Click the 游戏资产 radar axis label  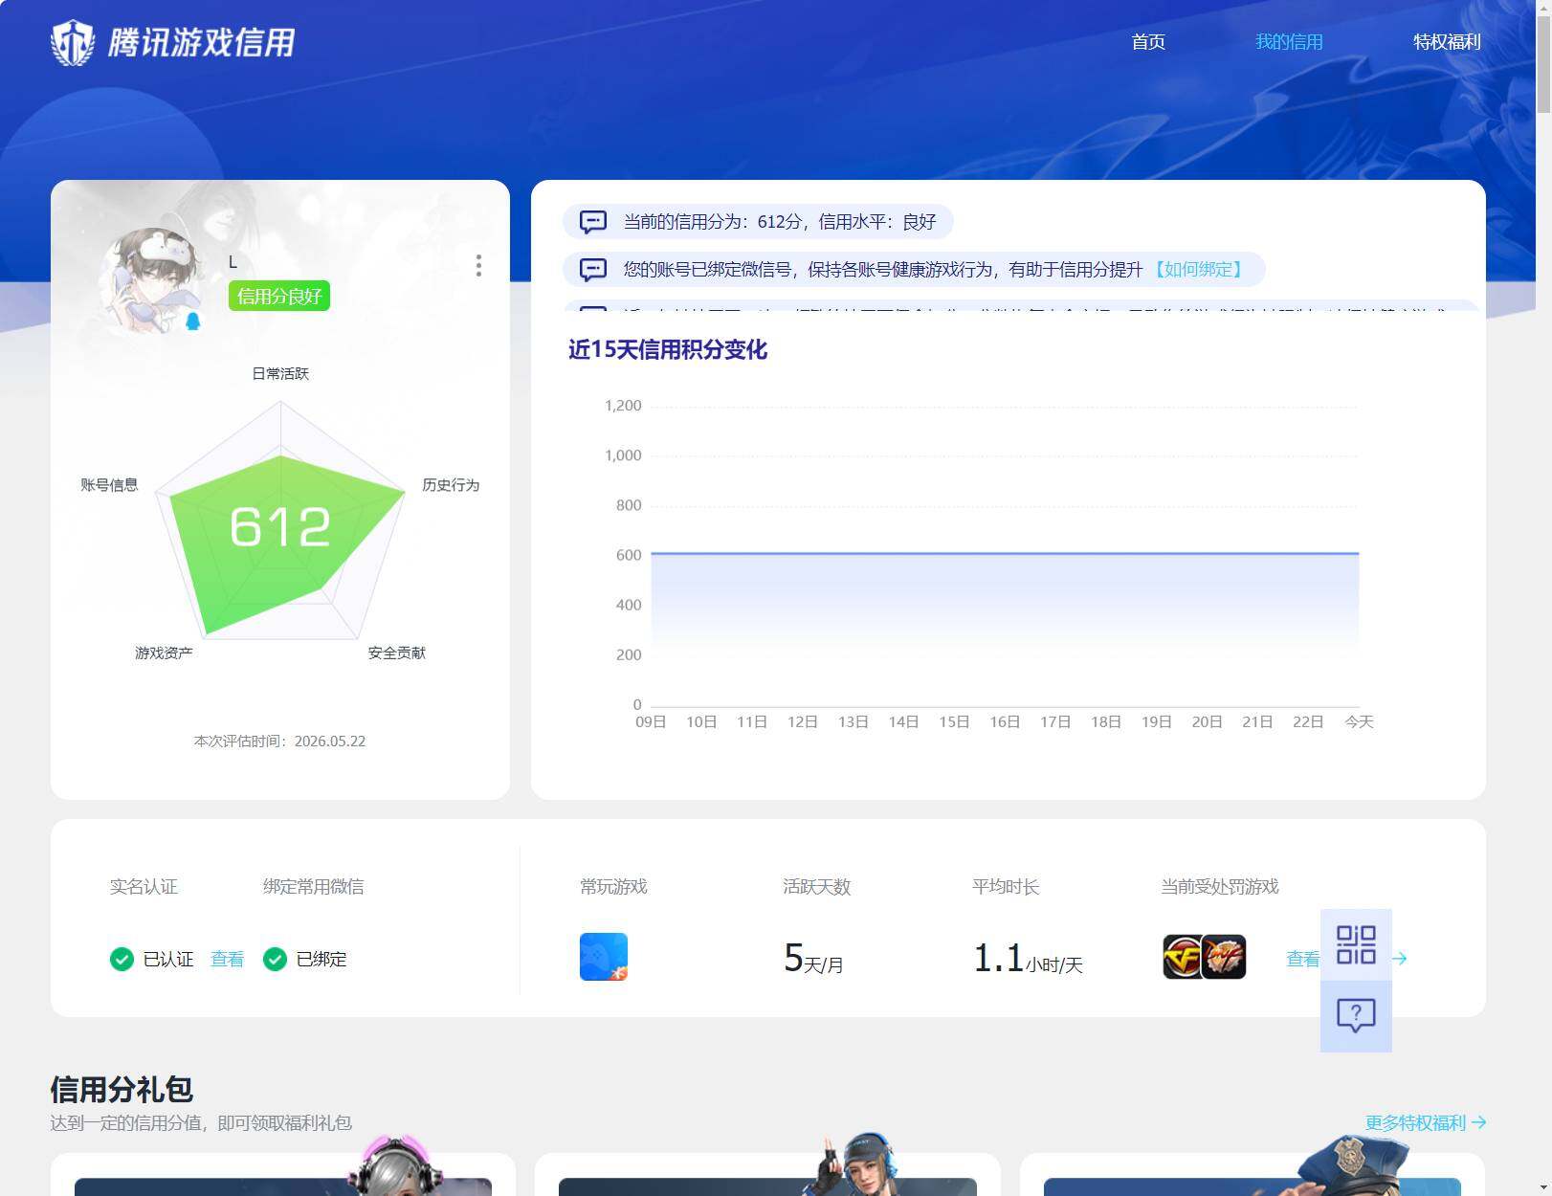[164, 653]
